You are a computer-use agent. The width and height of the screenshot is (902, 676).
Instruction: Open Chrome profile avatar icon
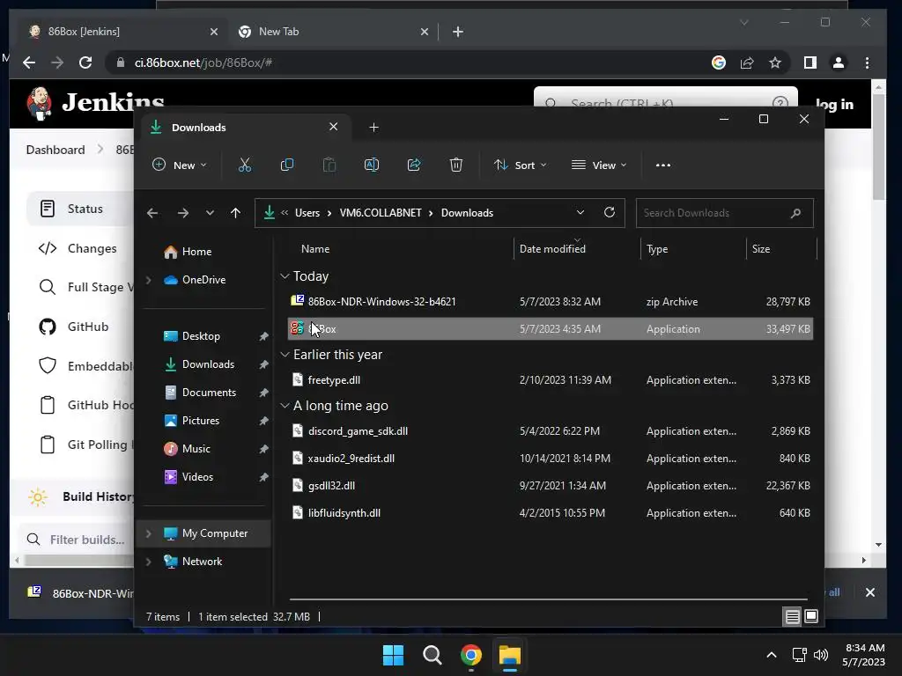839,62
